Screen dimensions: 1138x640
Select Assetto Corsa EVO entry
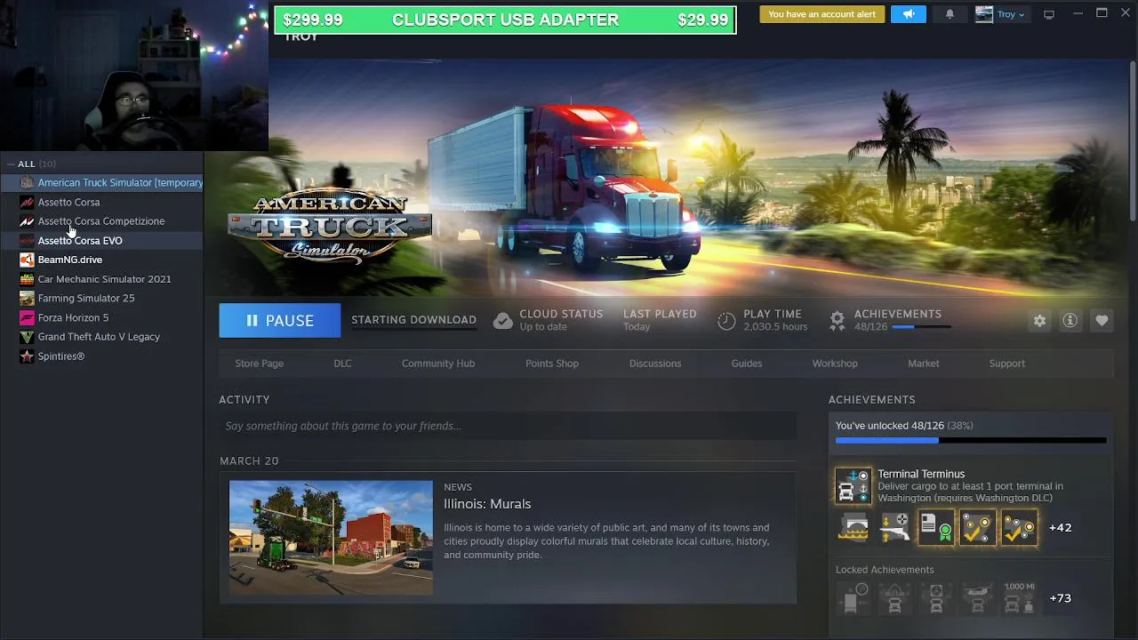pyautogui.click(x=102, y=240)
